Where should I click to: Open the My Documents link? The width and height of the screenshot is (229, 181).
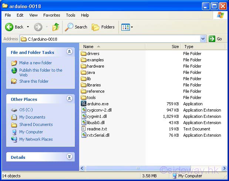click(x=32, y=117)
